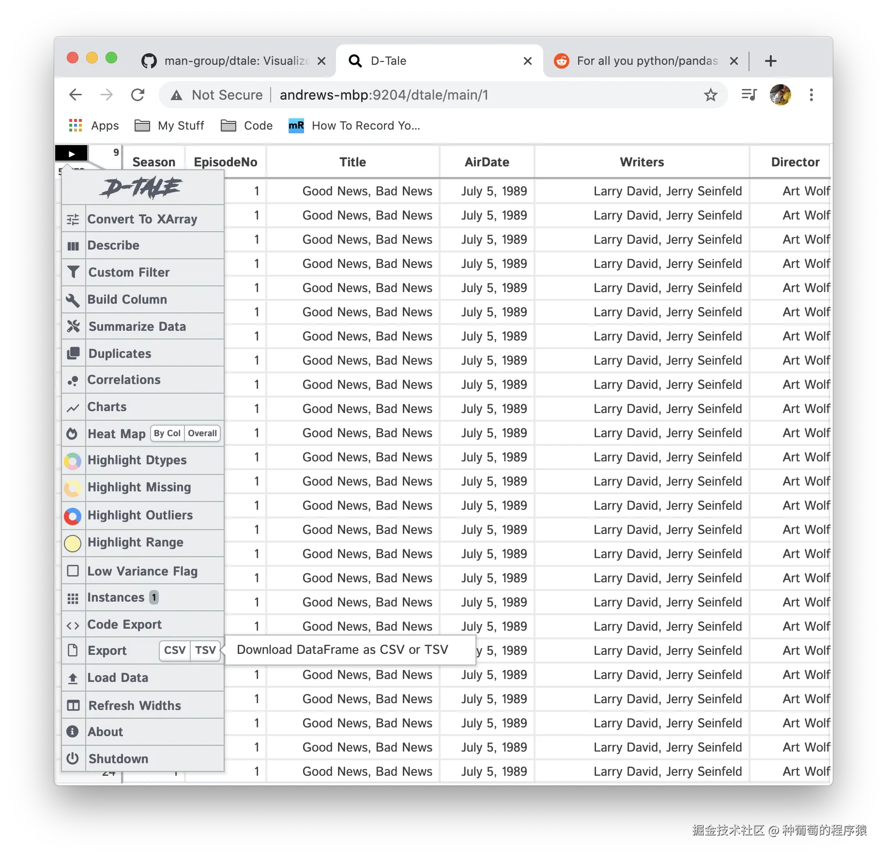Open the Apps grid shortcut
Viewport: 887px width, 857px height.
click(x=94, y=126)
